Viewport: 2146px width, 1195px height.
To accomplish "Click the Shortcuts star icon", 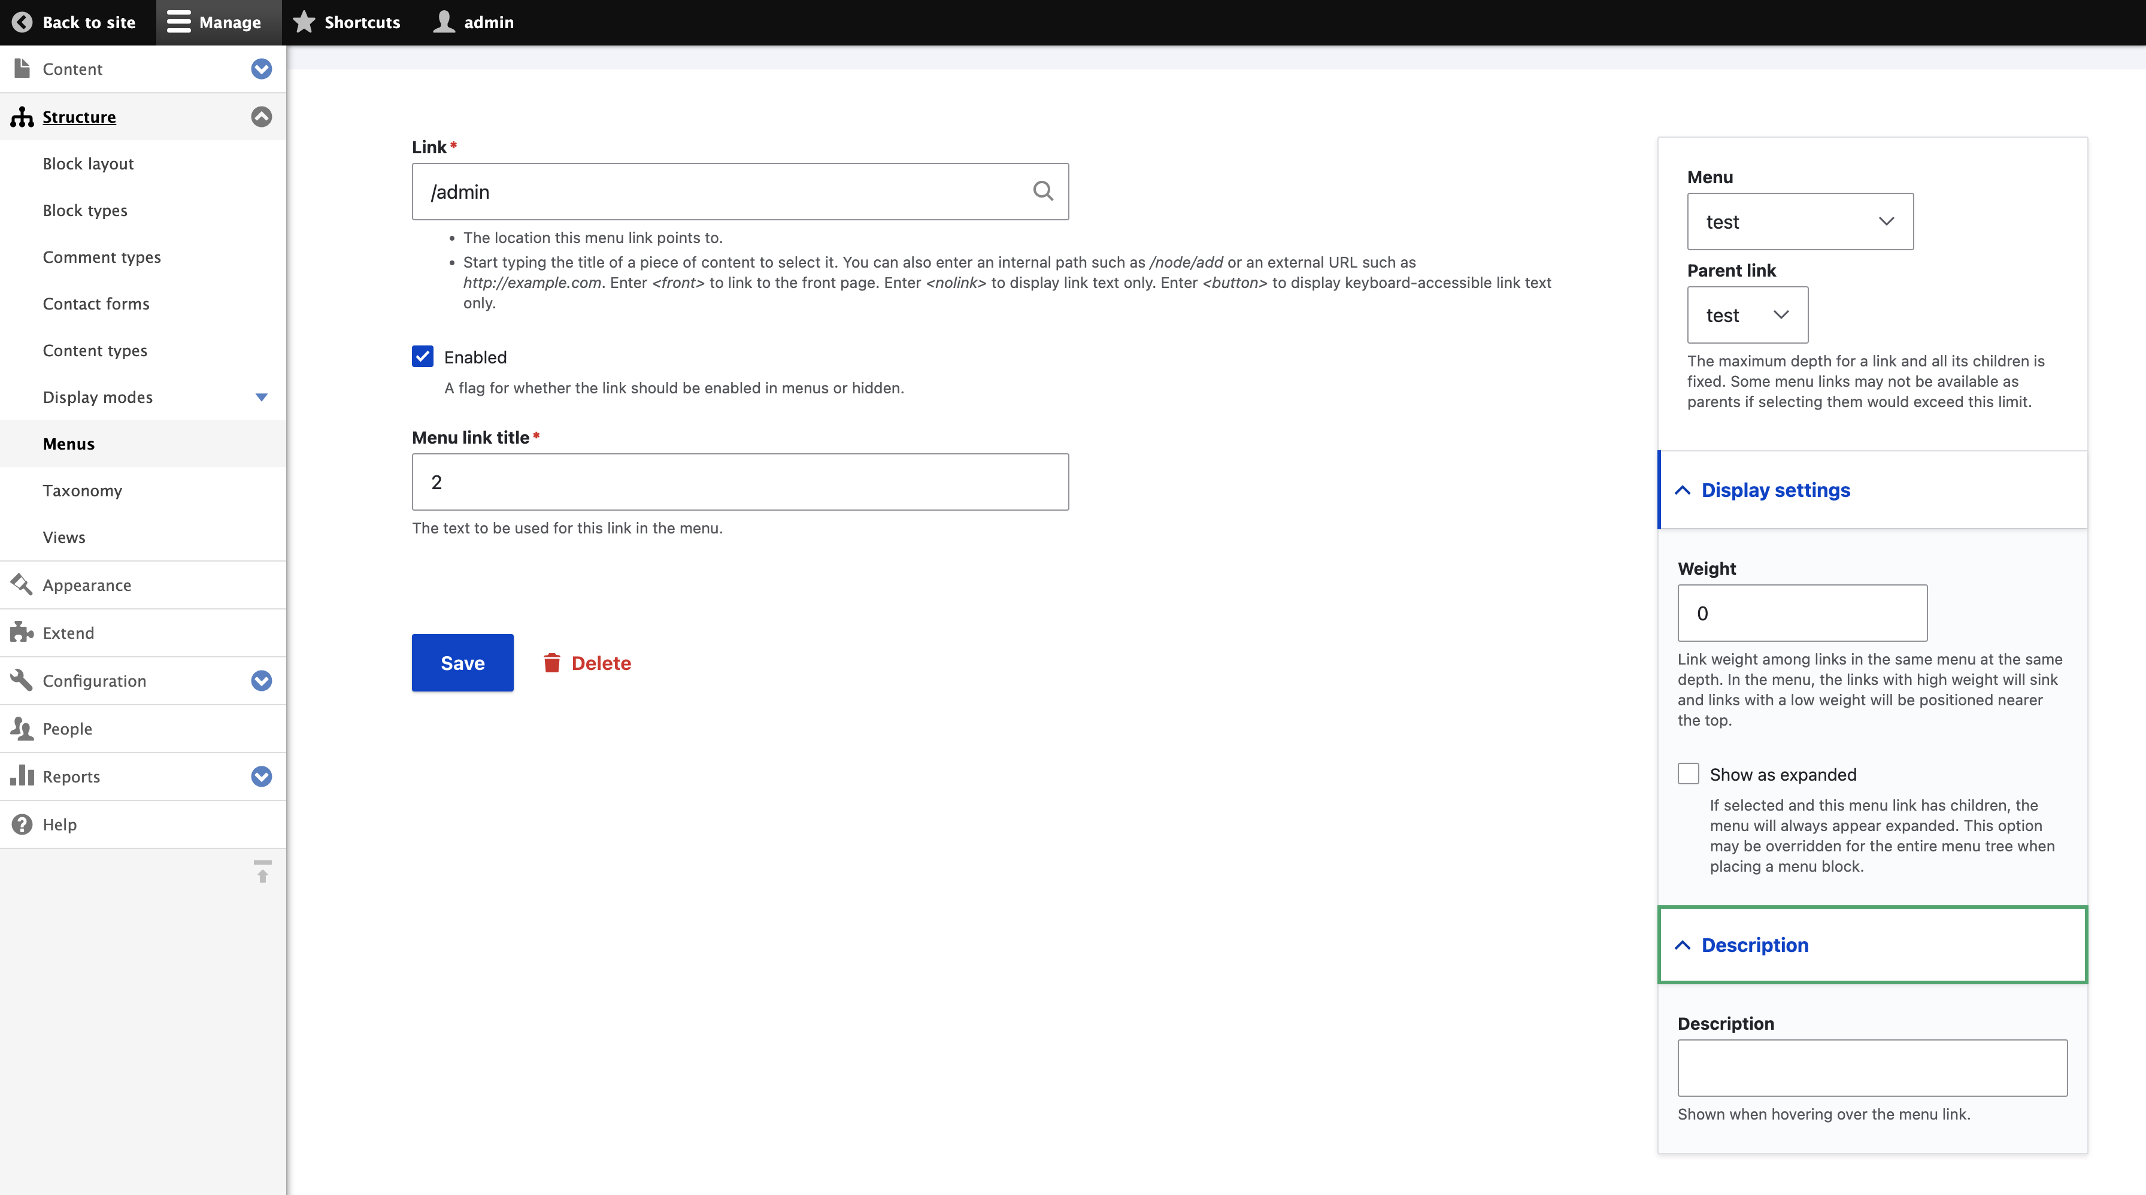I will coord(304,23).
